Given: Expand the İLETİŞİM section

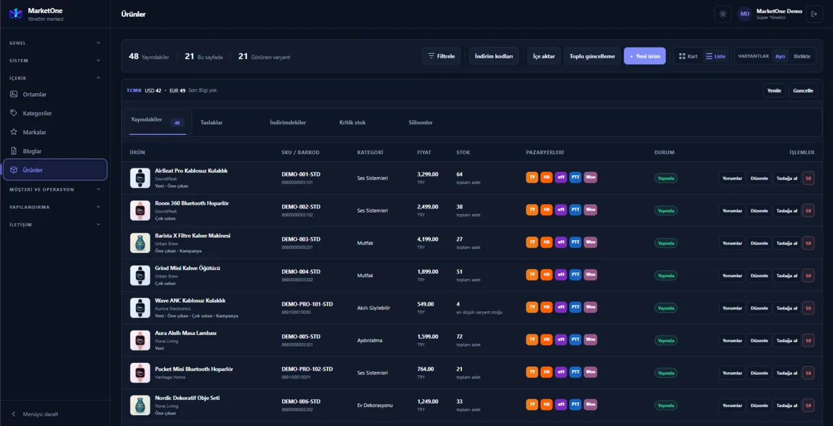Looking at the screenshot, I should 55,224.
